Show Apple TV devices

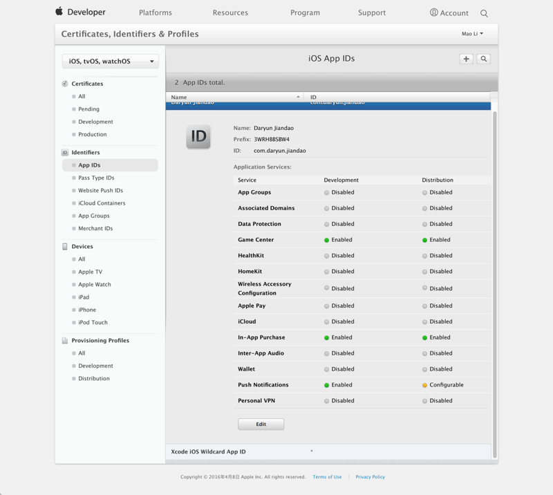[x=90, y=272]
